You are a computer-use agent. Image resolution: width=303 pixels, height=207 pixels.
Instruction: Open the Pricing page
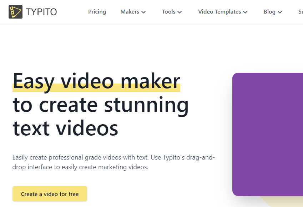(97, 12)
